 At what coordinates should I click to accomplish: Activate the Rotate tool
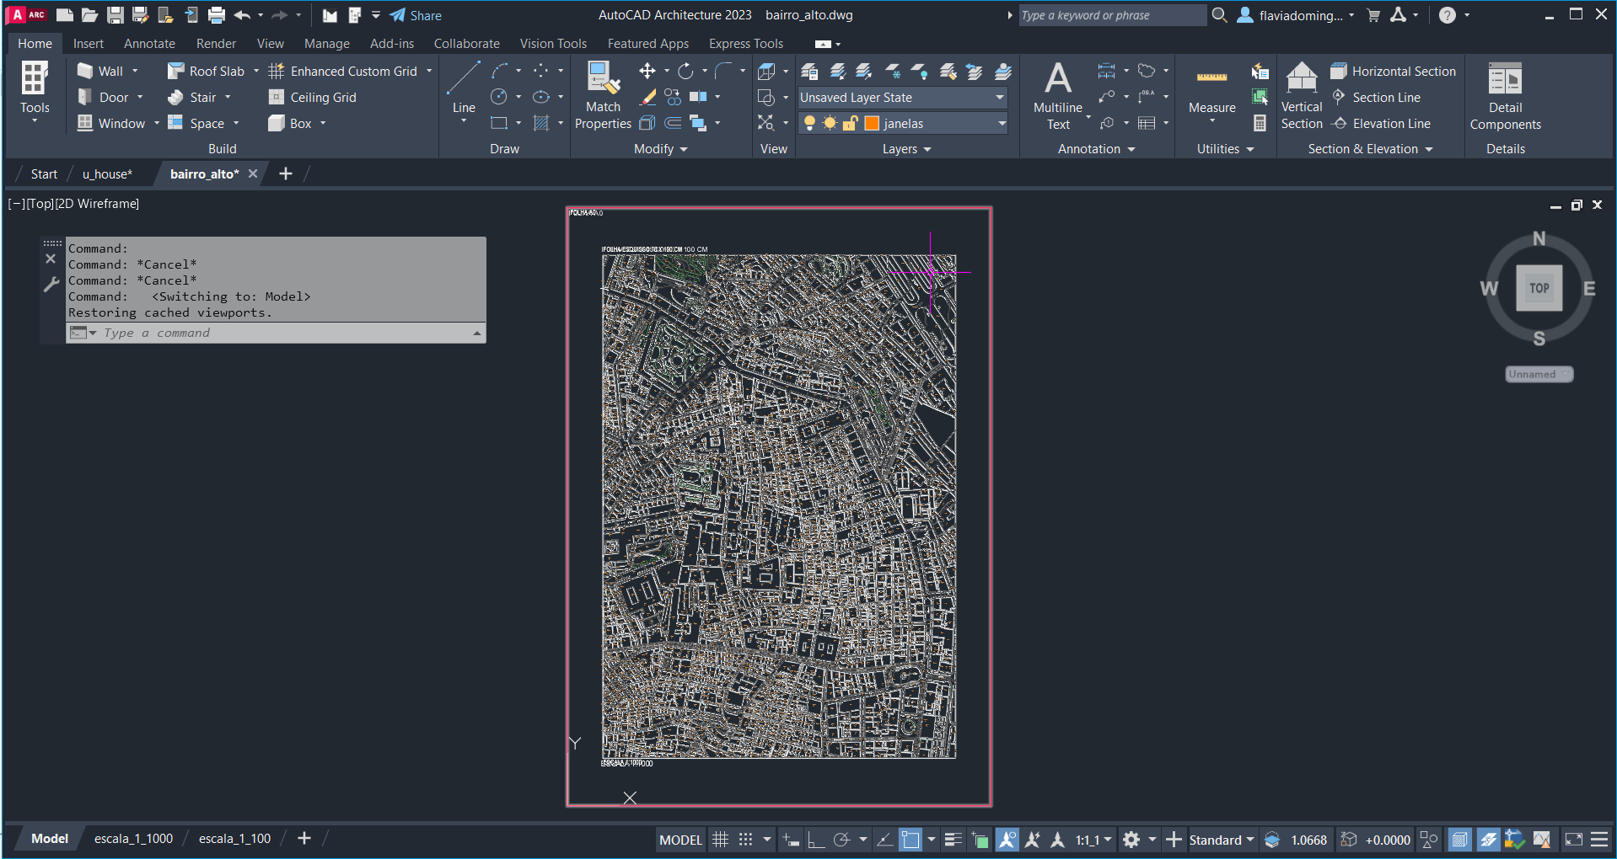tap(685, 72)
